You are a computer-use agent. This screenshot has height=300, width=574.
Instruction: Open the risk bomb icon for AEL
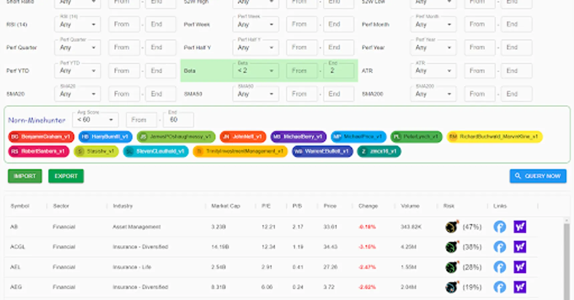coord(452,267)
